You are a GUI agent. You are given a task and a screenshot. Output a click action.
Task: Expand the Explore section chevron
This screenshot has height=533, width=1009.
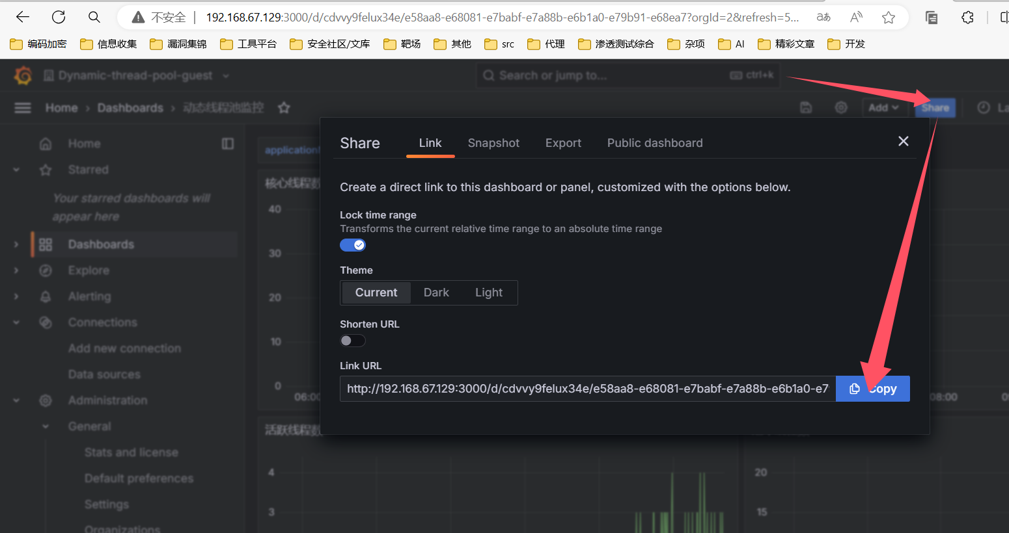(16, 270)
